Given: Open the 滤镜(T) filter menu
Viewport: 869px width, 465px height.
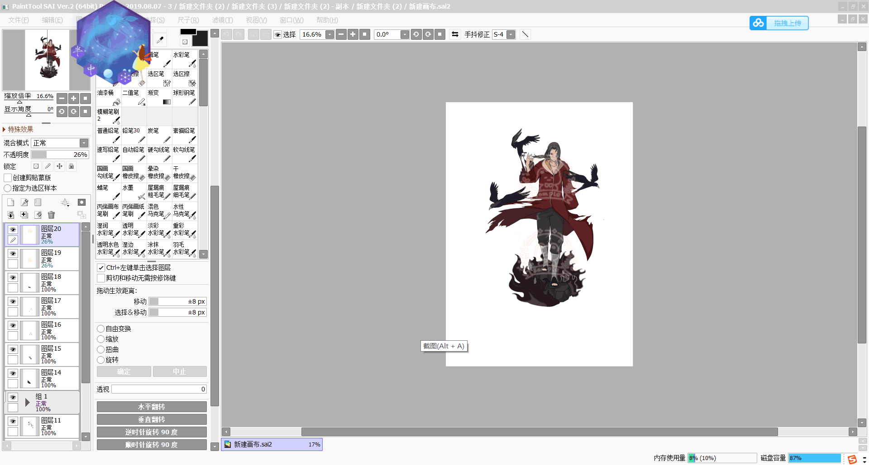Looking at the screenshot, I should (223, 20).
